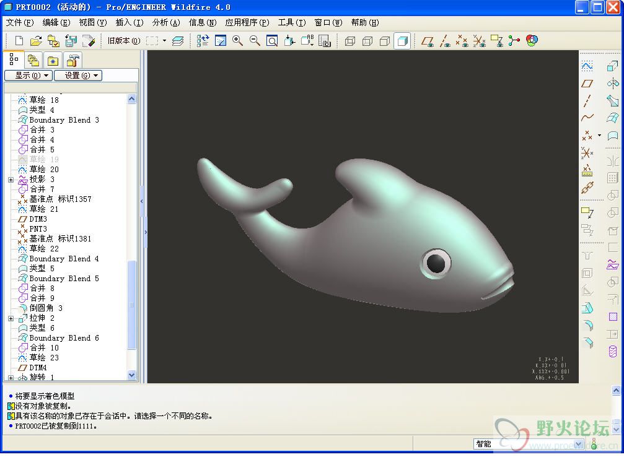Expand the 投影 3 tree node

pyautogui.click(x=11, y=180)
